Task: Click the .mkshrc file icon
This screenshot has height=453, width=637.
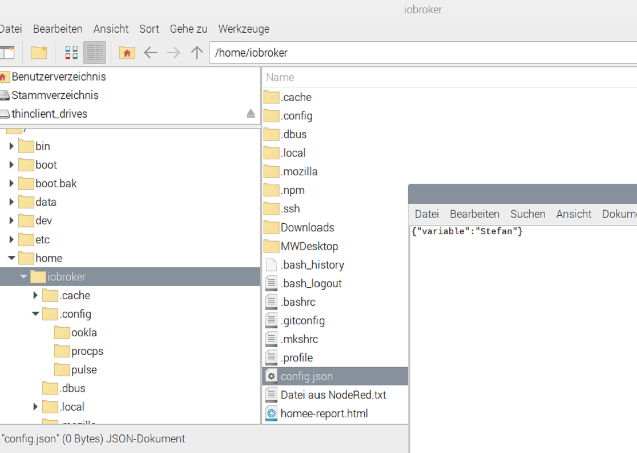Action: tap(272, 339)
